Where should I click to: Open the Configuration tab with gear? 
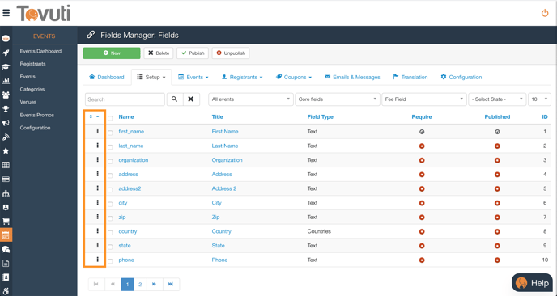click(461, 77)
